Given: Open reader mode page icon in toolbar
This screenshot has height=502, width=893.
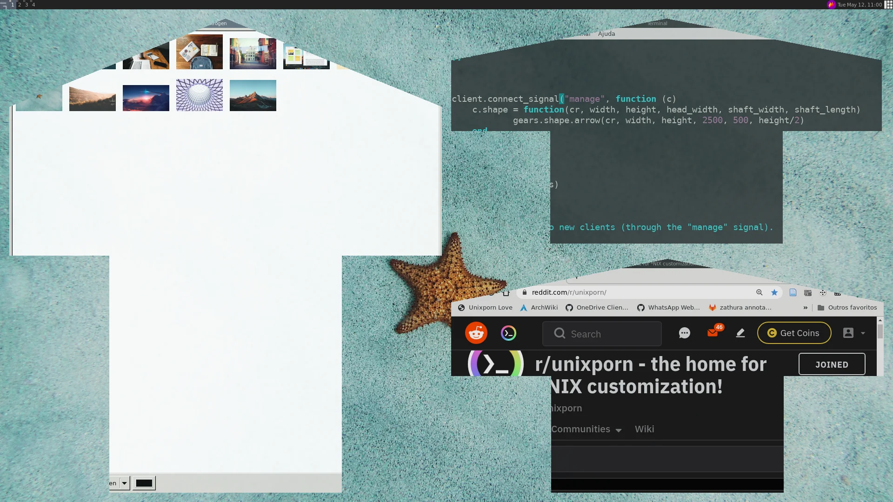Looking at the screenshot, I should pyautogui.click(x=793, y=292).
